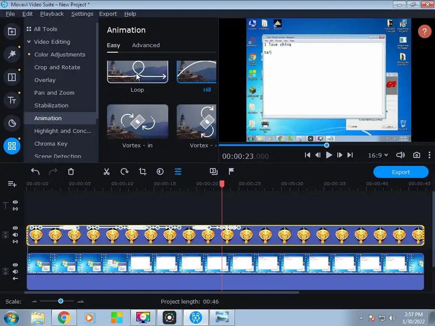Toggle title track visibility eye
Image resolution: width=435 pixels, height=326 pixels.
pyautogui.click(x=15, y=202)
